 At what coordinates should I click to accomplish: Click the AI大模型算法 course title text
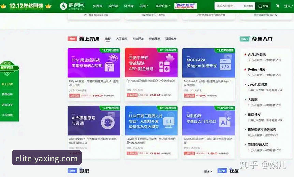[x=93, y=141]
